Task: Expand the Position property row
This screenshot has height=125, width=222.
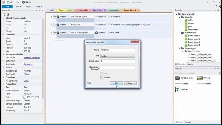Action: [3, 48]
